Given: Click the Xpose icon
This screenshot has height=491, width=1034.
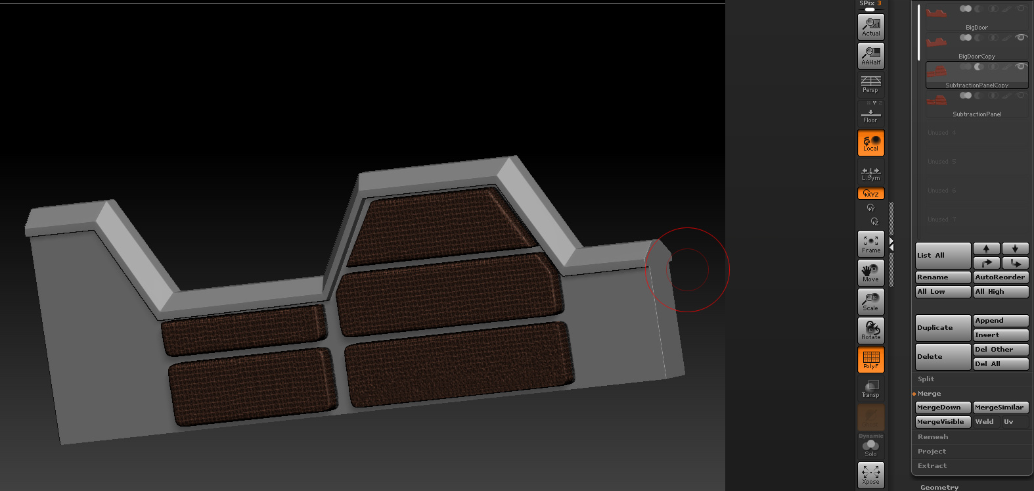Looking at the screenshot, I should [870, 475].
